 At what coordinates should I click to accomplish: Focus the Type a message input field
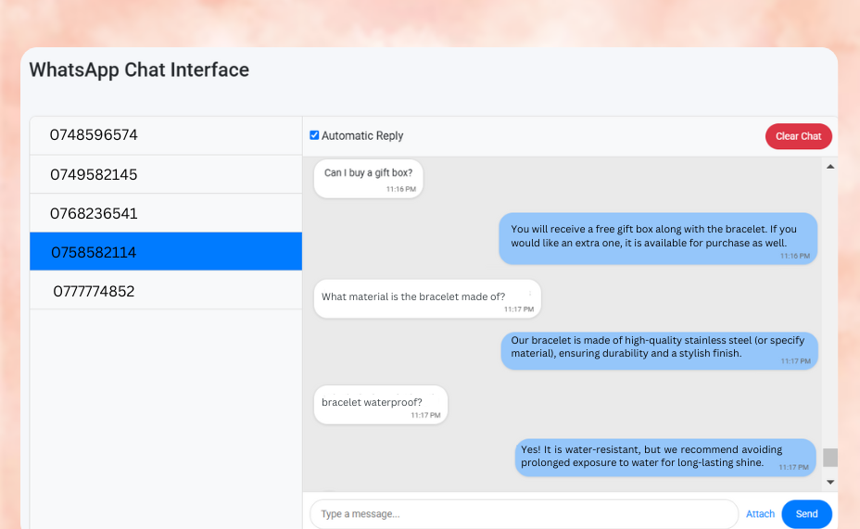pos(525,514)
